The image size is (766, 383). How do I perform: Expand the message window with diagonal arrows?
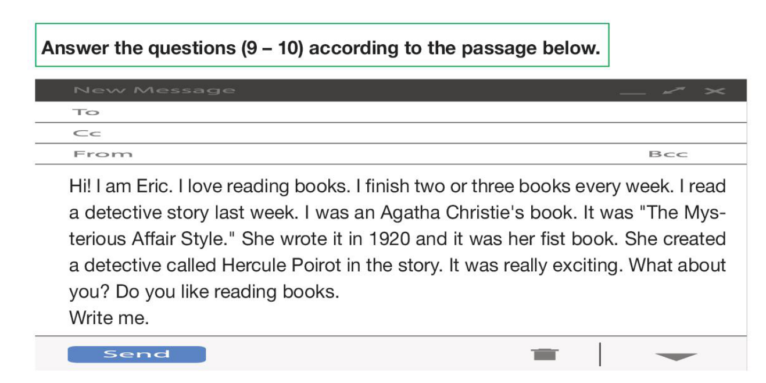[x=675, y=91]
